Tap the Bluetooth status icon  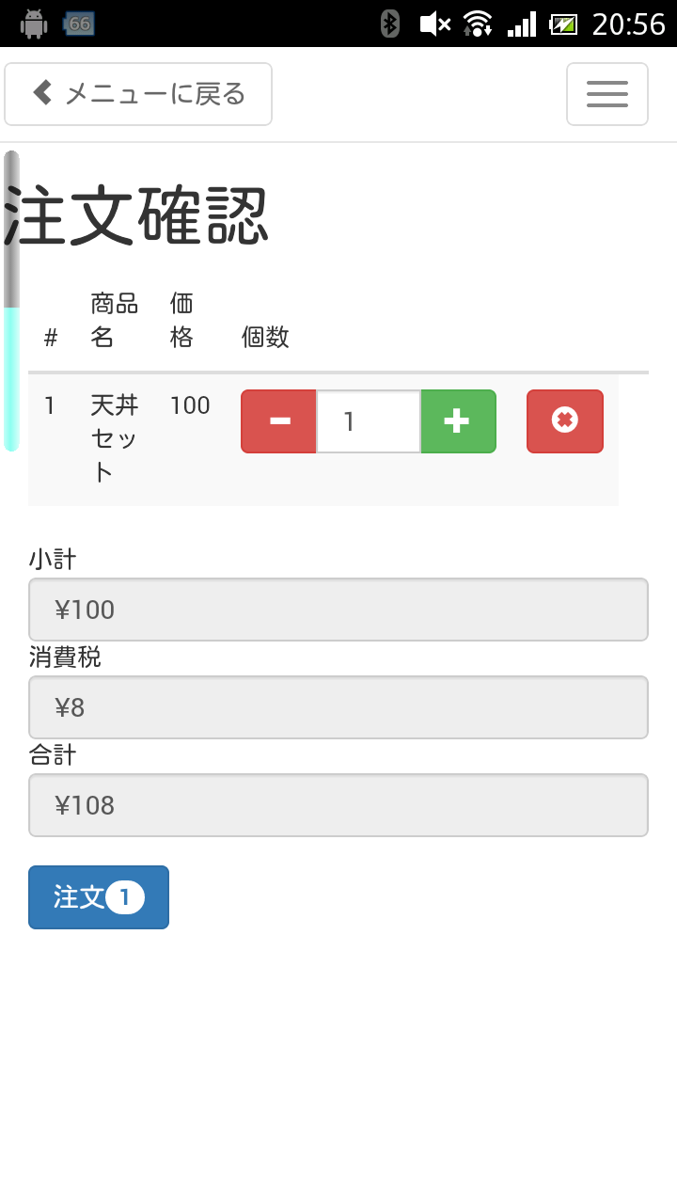pos(390,24)
